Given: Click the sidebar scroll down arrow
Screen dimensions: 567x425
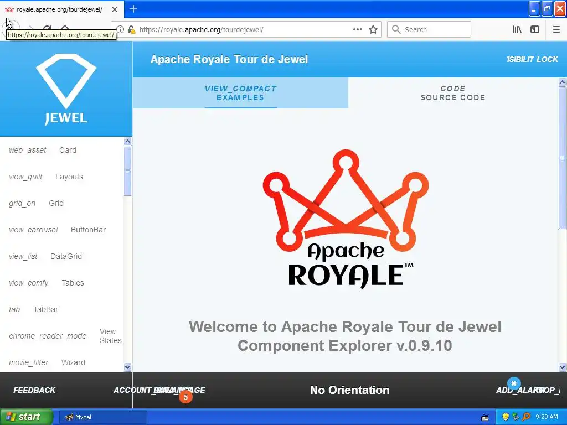Looking at the screenshot, I should (x=128, y=367).
